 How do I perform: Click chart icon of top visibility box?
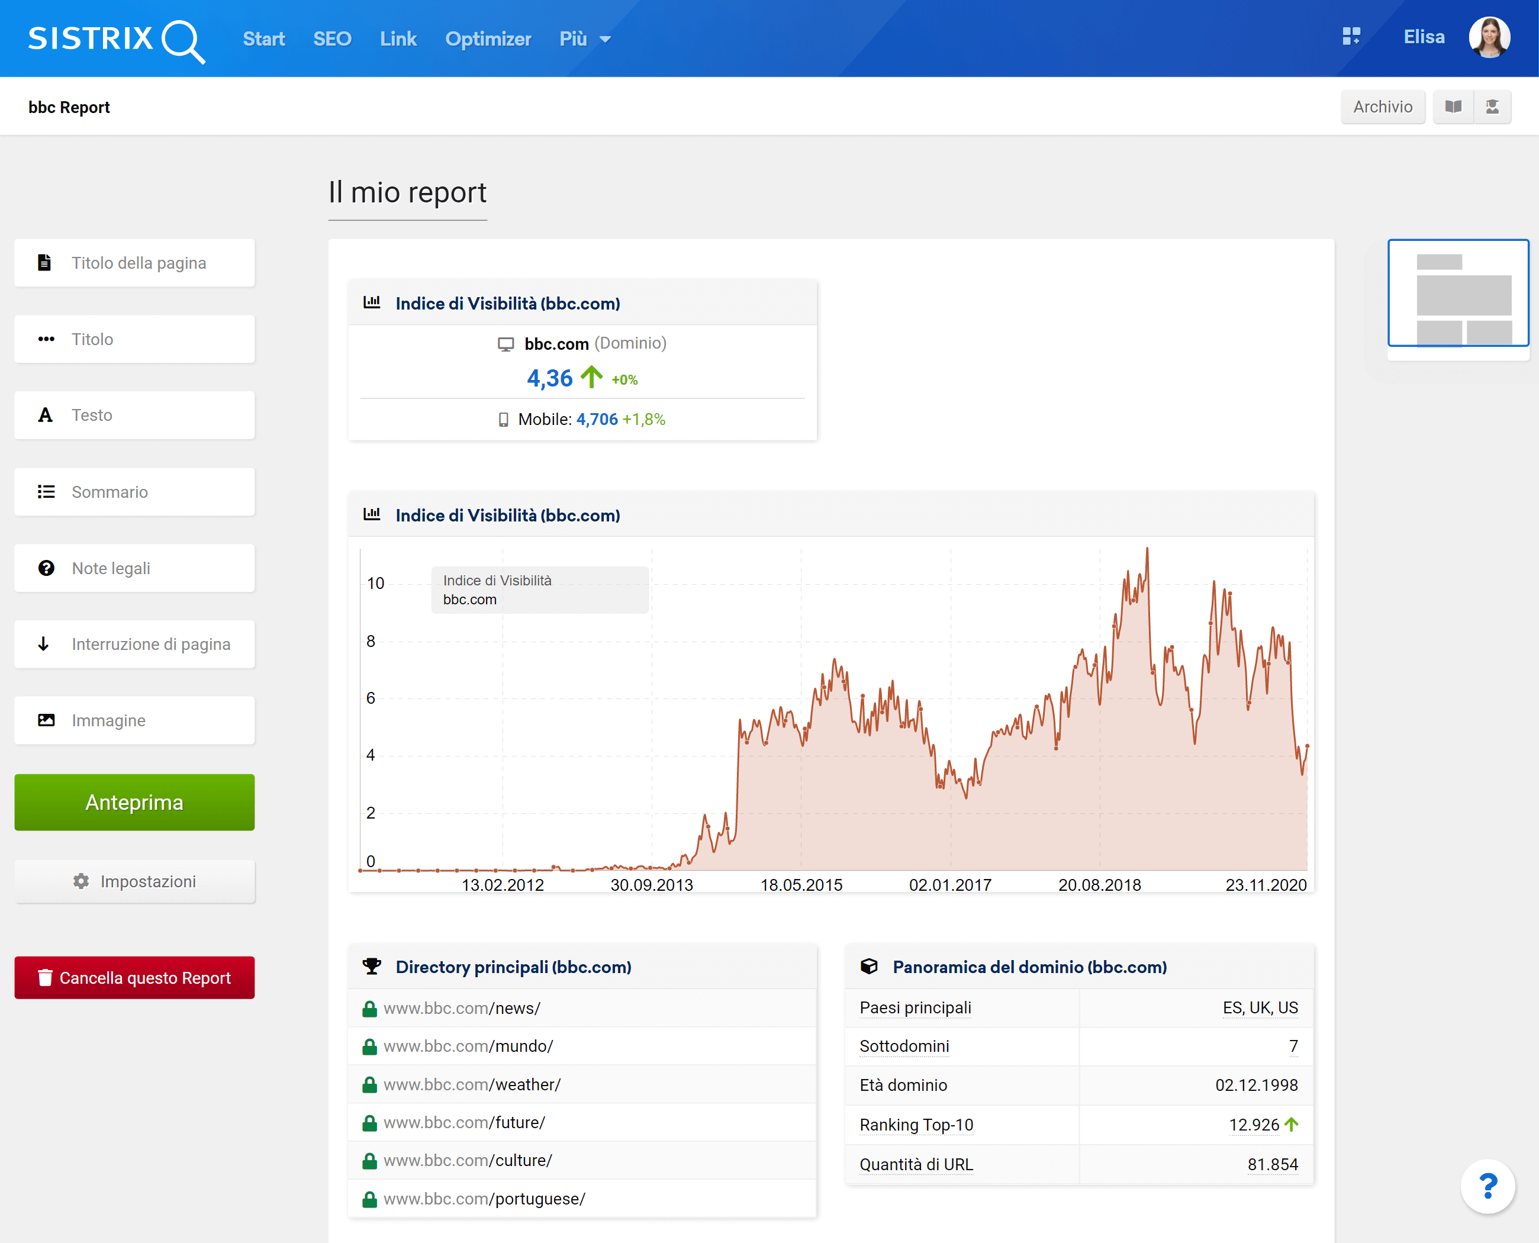point(372,302)
